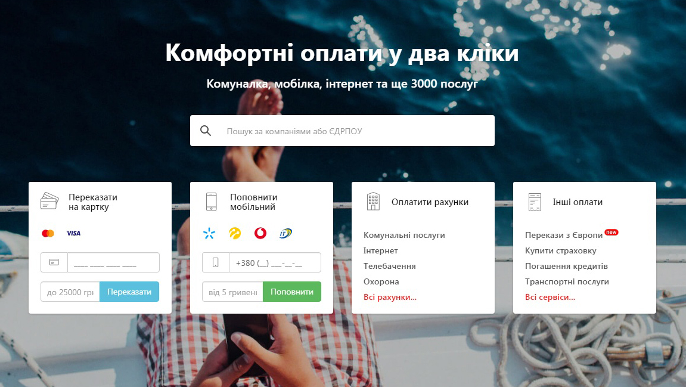Click the receipt icon beside Інші оплати
Image resolution: width=686 pixels, height=387 pixels.
[535, 202]
